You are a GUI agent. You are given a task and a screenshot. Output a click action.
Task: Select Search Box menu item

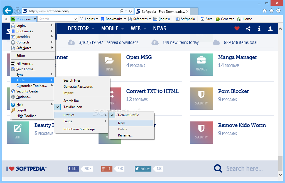click(x=81, y=101)
